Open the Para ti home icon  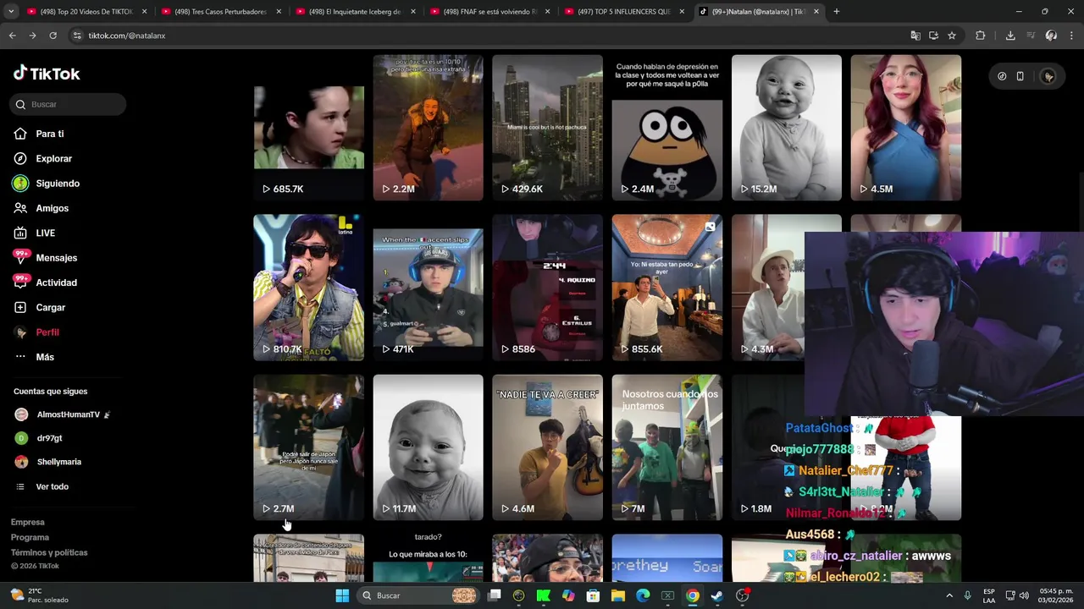tap(20, 134)
